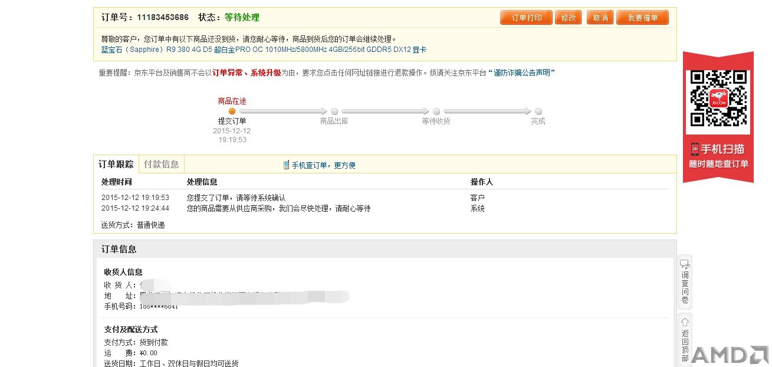Image resolution: width=772 pixels, height=367 pixels.
Task: Click the green 等待处理 status text
Action: pyautogui.click(x=242, y=18)
